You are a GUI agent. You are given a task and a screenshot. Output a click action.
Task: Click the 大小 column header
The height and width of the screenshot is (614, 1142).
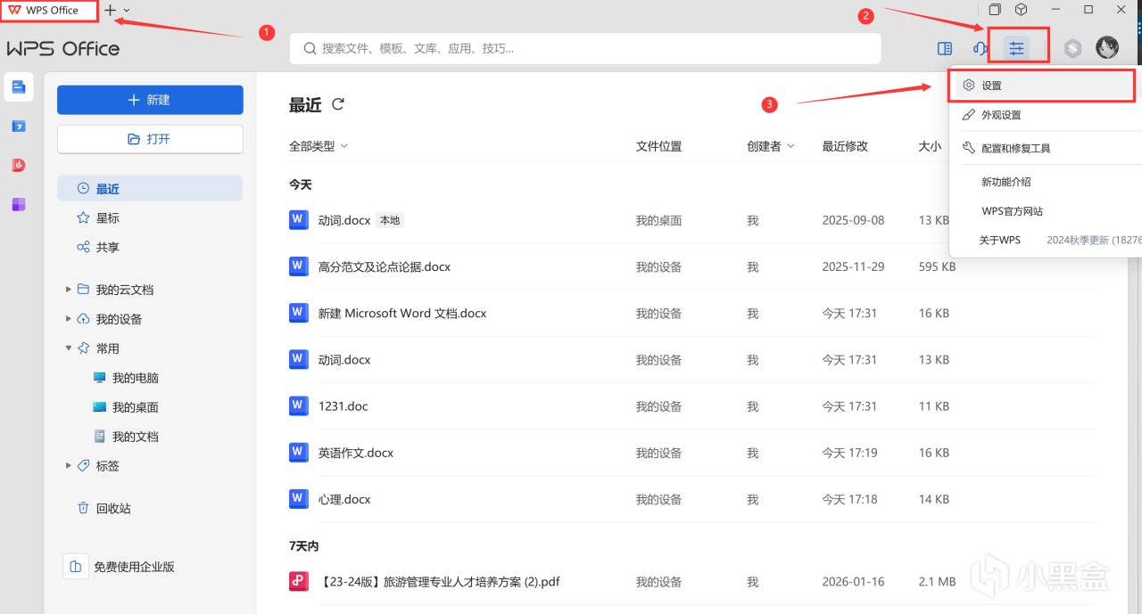click(930, 146)
